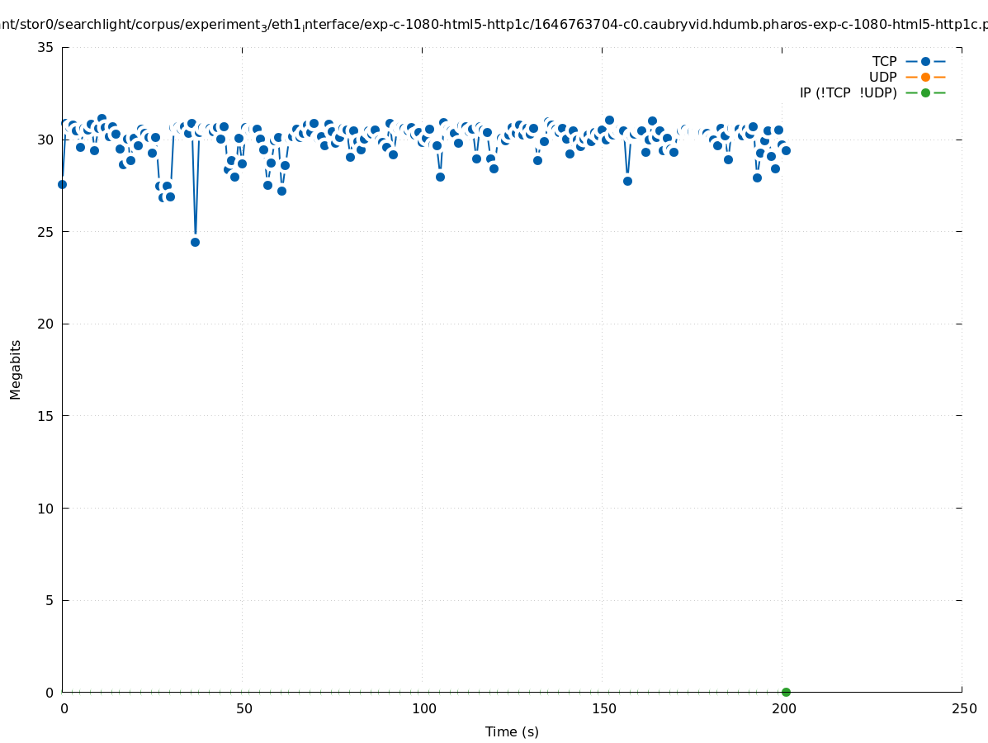Click the 150 tick label on x-axis
This screenshot has height=743, width=988.
[x=603, y=709]
